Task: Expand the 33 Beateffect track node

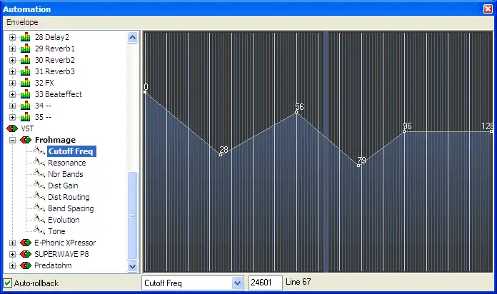Action: [12, 94]
